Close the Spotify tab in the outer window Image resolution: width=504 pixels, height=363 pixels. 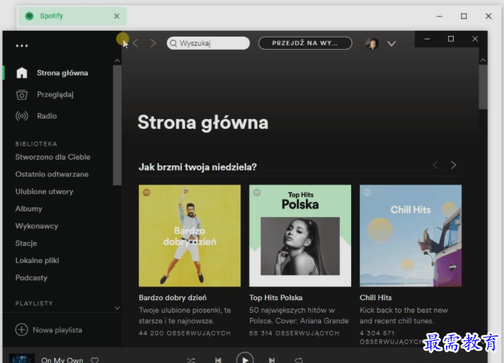coord(116,16)
